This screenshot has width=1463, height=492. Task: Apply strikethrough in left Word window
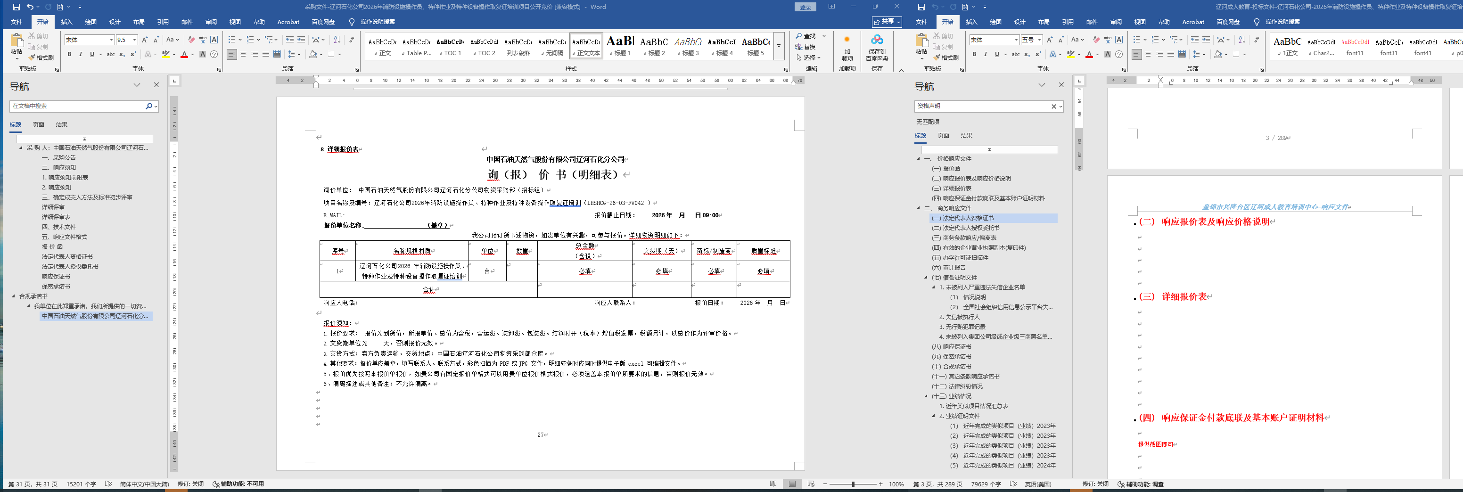coord(111,55)
